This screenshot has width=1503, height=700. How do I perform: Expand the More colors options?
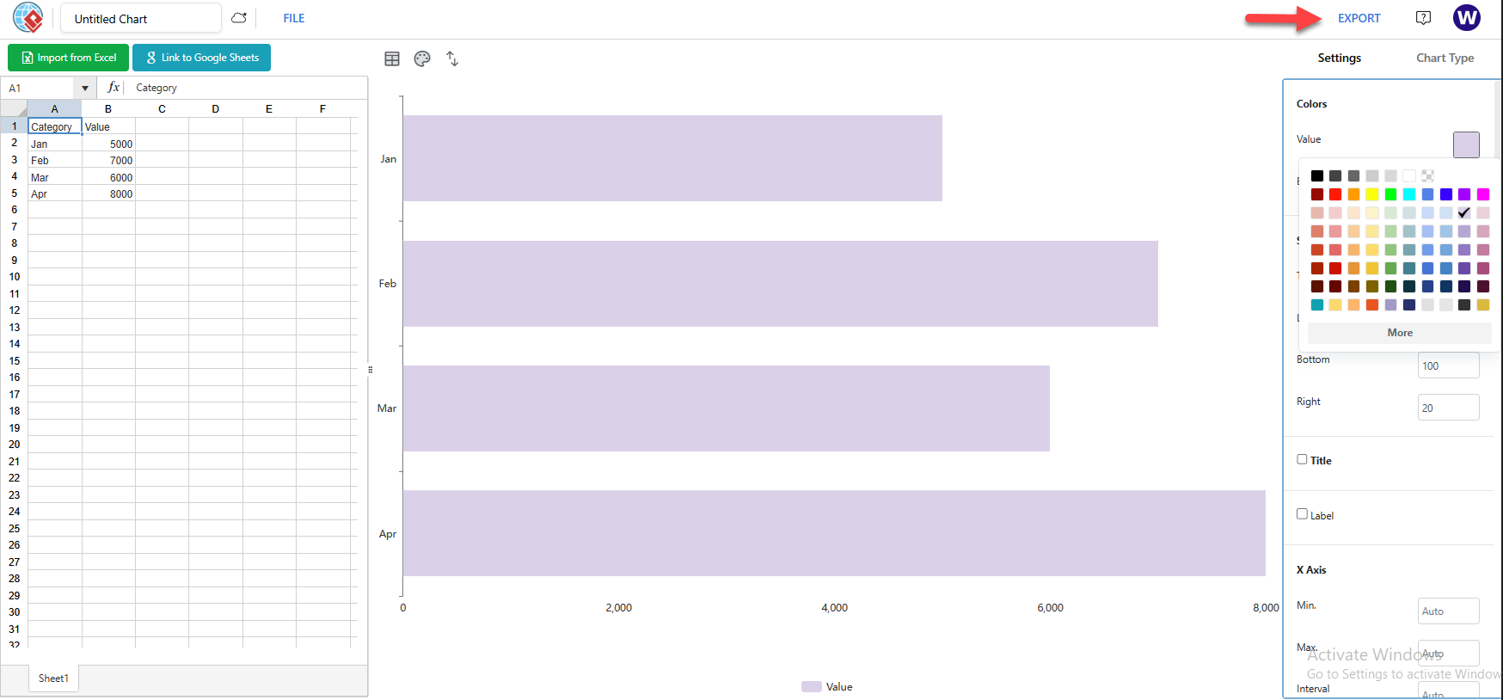tap(1399, 333)
